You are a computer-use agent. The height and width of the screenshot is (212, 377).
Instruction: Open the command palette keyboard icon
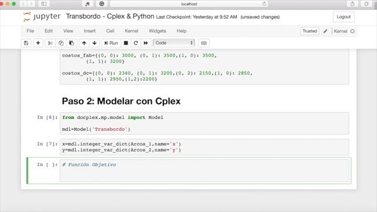tap(204, 43)
